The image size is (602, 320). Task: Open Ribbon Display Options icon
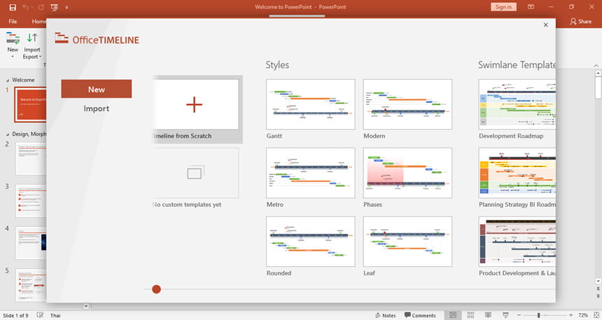[531, 7]
